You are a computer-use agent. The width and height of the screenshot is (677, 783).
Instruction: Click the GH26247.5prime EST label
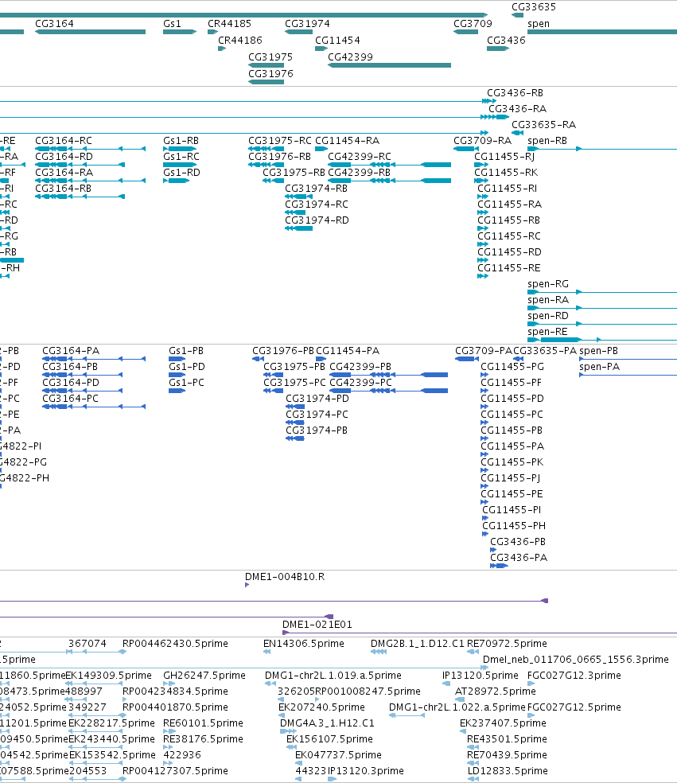coord(204,676)
